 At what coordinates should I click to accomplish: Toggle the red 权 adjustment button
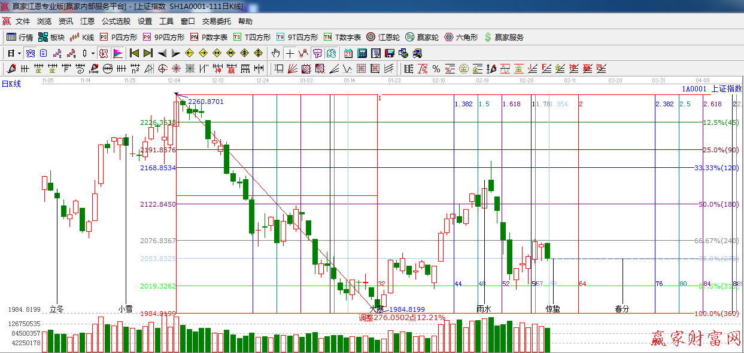(x=104, y=53)
